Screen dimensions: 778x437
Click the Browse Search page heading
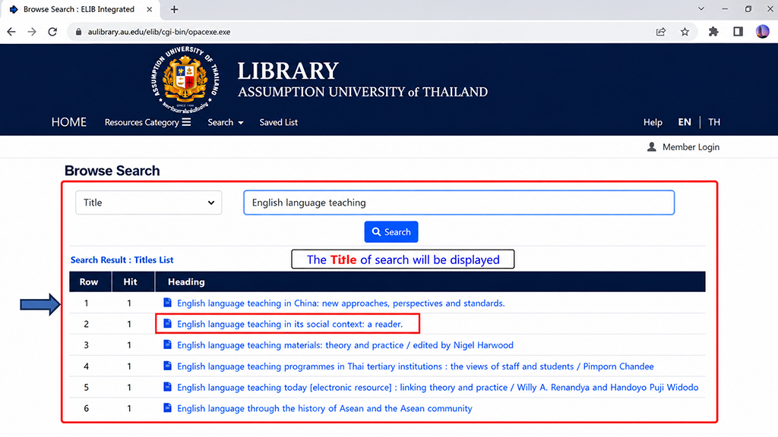tap(112, 171)
